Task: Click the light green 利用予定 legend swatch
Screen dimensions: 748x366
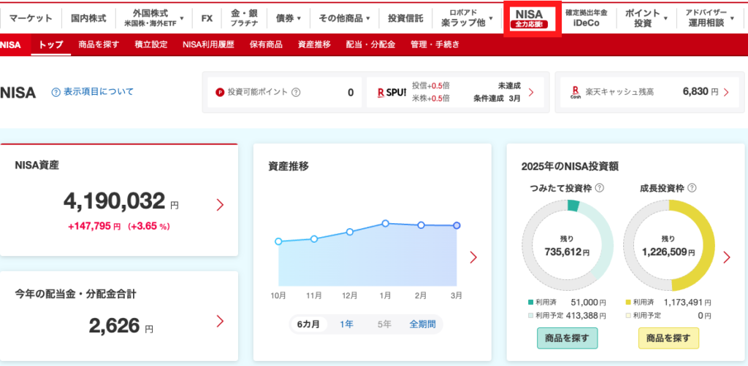Action: [530, 315]
